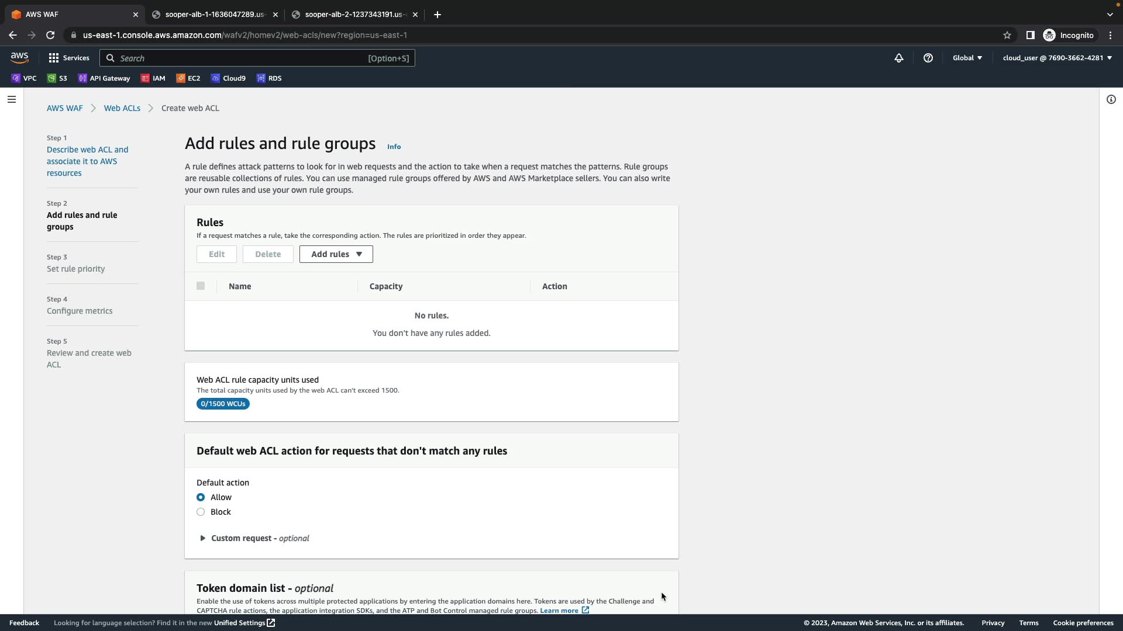1123x631 pixels.
Task: Open the Global region dropdown
Action: [967, 58]
